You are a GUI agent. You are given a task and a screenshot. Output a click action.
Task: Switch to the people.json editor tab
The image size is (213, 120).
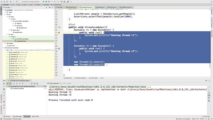coord(100,7)
